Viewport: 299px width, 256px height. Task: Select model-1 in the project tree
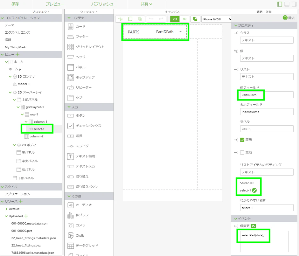(24, 84)
